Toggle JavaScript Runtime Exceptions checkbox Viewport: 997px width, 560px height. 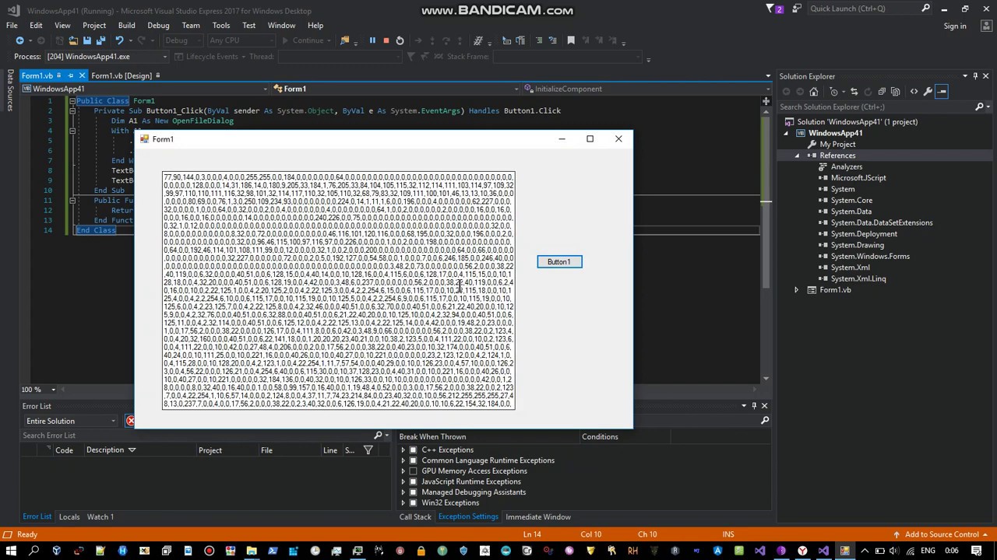click(414, 481)
